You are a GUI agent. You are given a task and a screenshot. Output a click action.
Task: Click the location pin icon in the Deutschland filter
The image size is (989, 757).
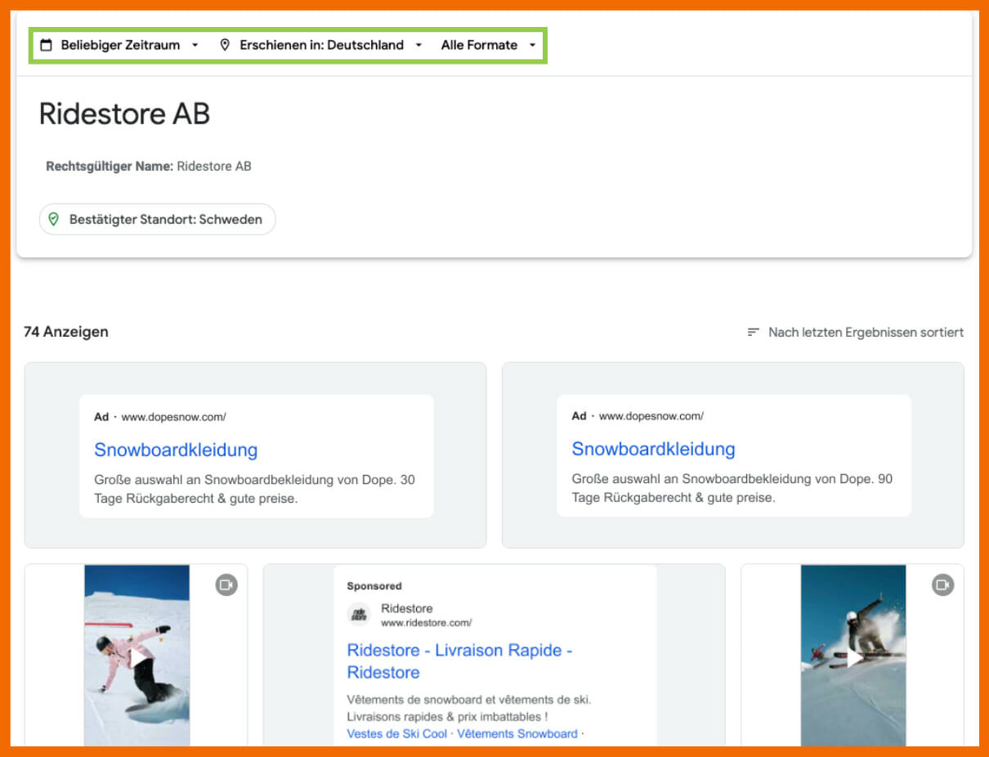pyautogui.click(x=226, y=45)
